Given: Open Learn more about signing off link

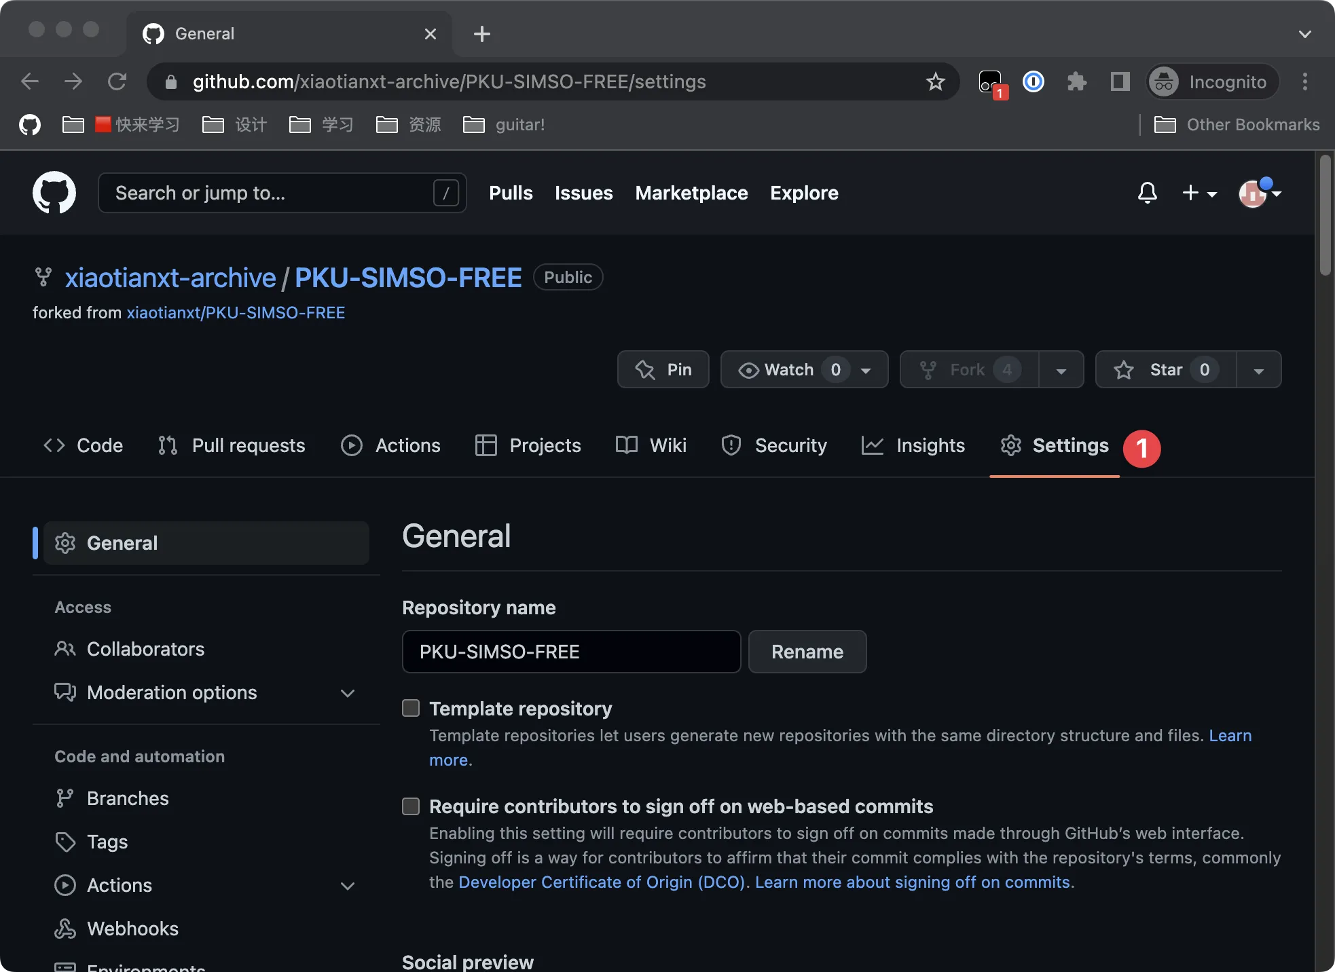Looking at the screenshot, I should pyautogui.click(x=913, y=882).
